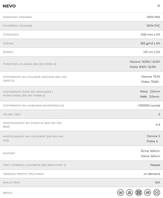The image size is (163, 198).
Task: Click the NEVO title heading
Action: (x=9, y=6)
